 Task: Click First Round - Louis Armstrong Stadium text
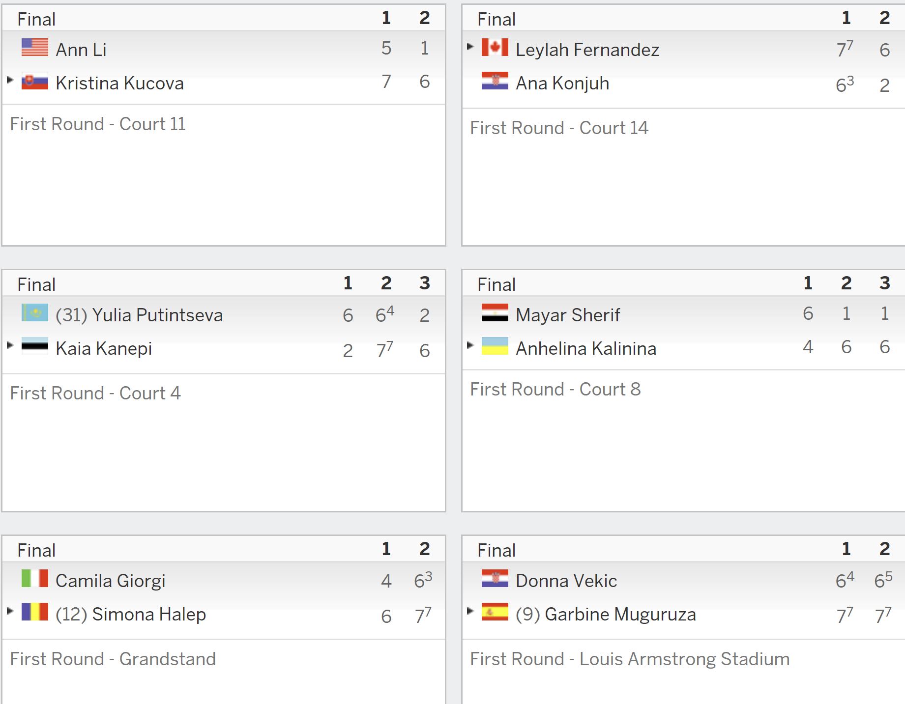click(630, 659)
